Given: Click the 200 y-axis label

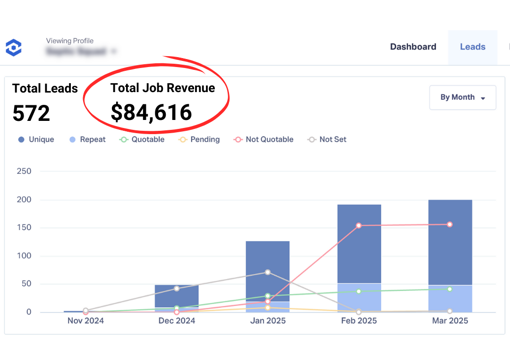Looking at the screenshot, I should click(x=24, y=199).
